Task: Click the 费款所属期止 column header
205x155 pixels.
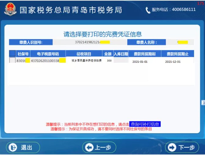Action: [x=178, y=54]
